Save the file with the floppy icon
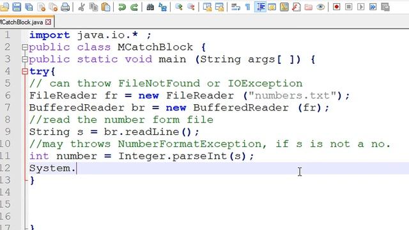This screenshot has height=230, width=409. [x=17, y=7]
